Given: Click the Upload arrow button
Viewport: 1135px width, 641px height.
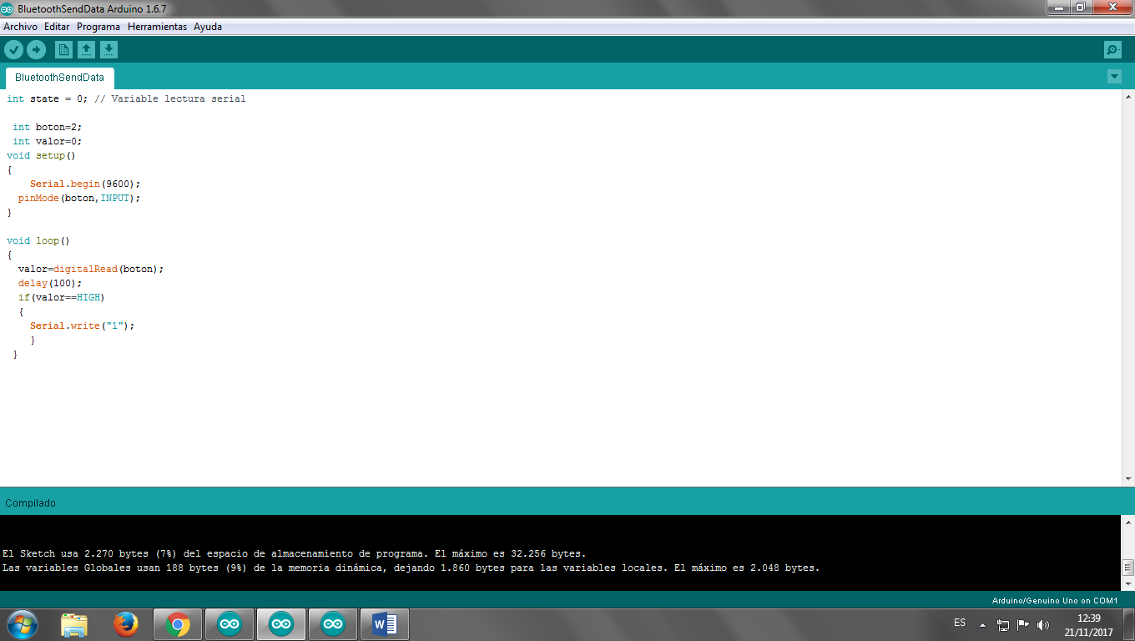Looking at the screenshot, I should click(x=36, y=50).
